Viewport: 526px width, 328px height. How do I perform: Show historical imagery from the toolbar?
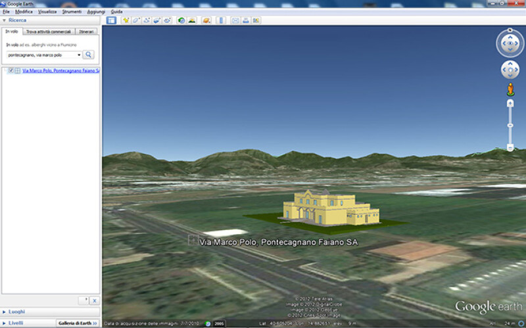coord(181,20)
